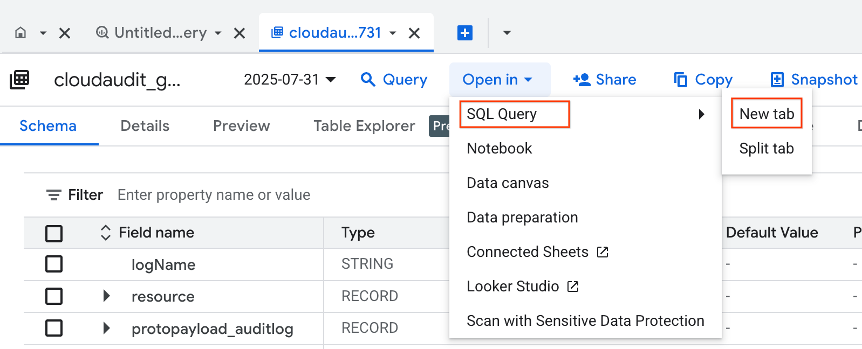Click the Share people icon
Screen dimensions: 862x349
tap(581, 80)
